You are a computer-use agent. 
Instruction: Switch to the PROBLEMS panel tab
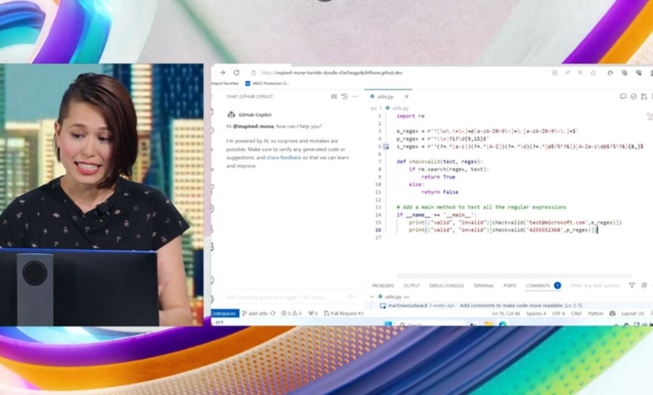click(x=383, y=285)
